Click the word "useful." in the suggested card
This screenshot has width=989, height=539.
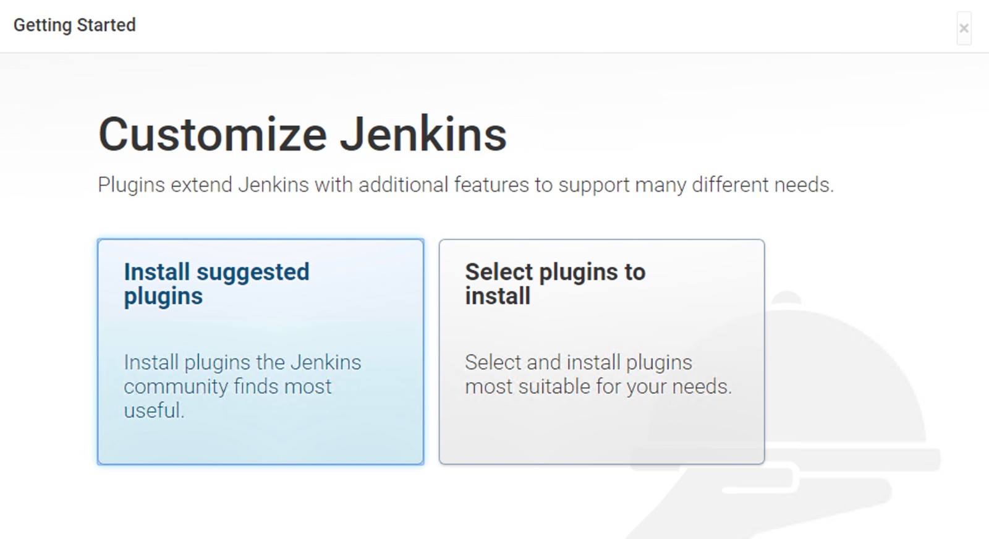coord(154,410)
